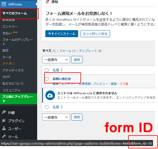Viewport: 158px width, 149px height.
Task: Select 新規追加 in WPForms menu
Action: point(8,20)
